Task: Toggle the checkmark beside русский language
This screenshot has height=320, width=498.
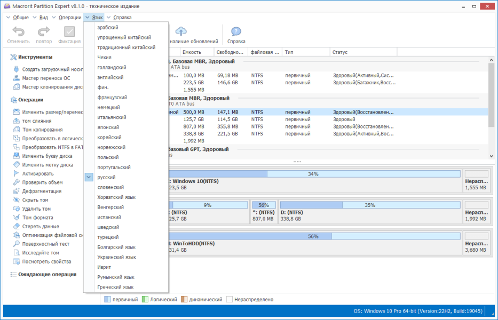Action: pos(89,177)
